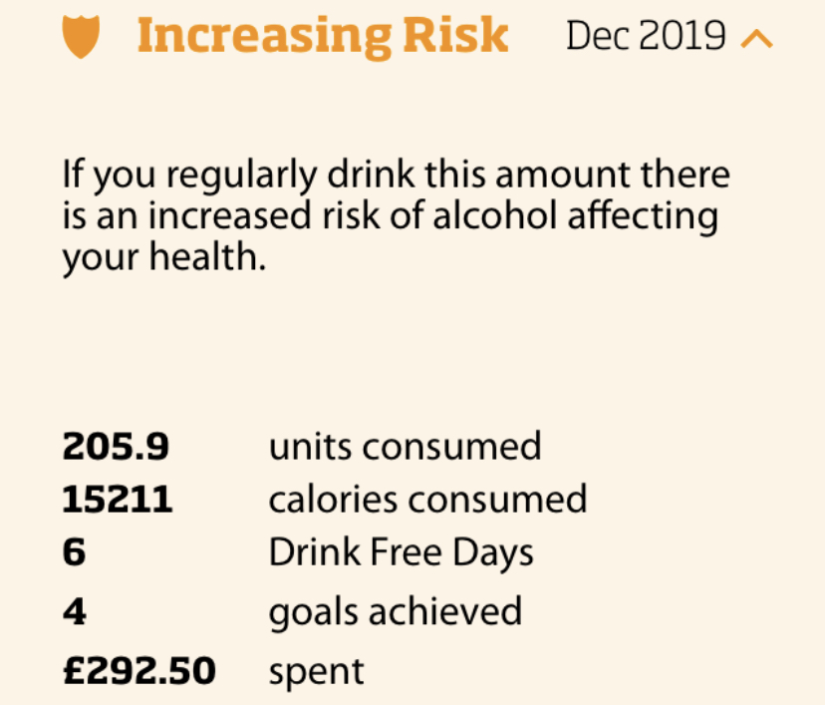Click the Dec 2019 month label
Screen dimensions: 825x705
pos(646,36)
